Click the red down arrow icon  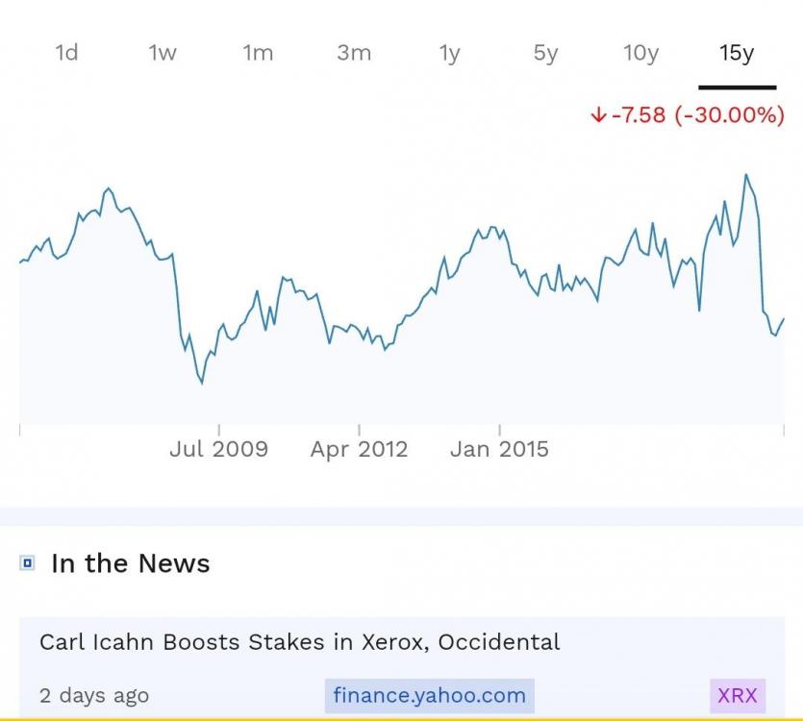[598, 115]
